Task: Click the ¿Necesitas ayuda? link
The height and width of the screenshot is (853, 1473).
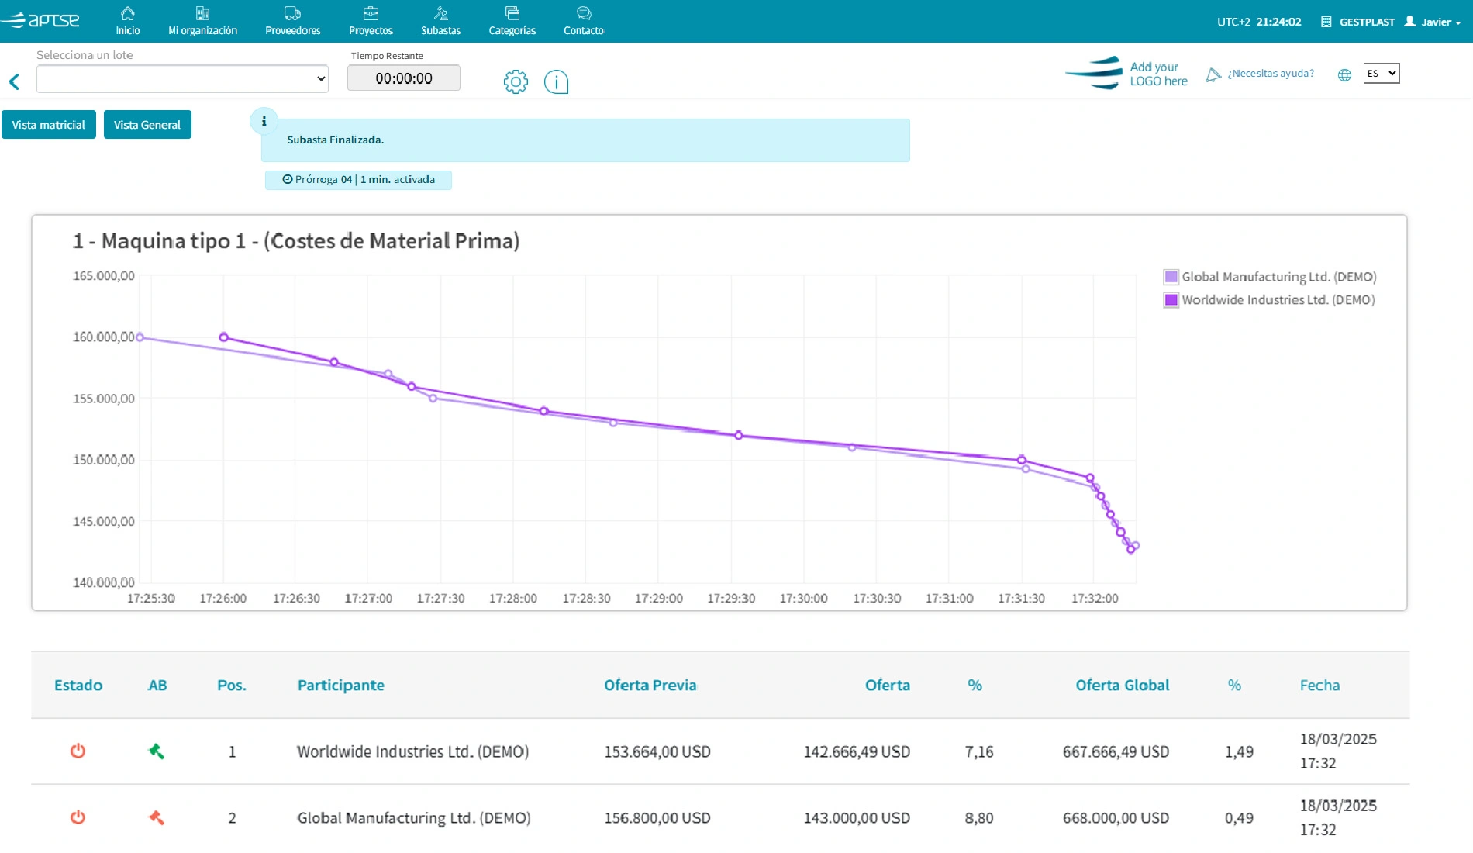Action: (1270, 74)
